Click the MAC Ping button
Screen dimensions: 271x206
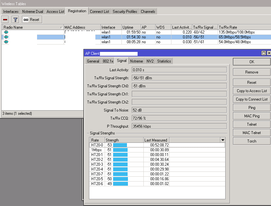252,116
